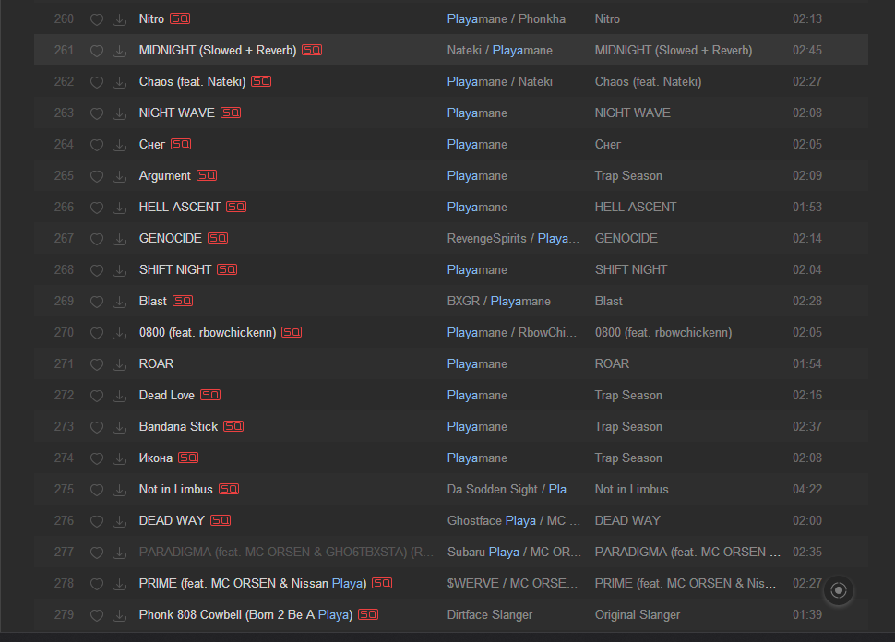Open Da Sodden Sight artist link
Viewport: 895px width, 642px height.
click(493, 489)
